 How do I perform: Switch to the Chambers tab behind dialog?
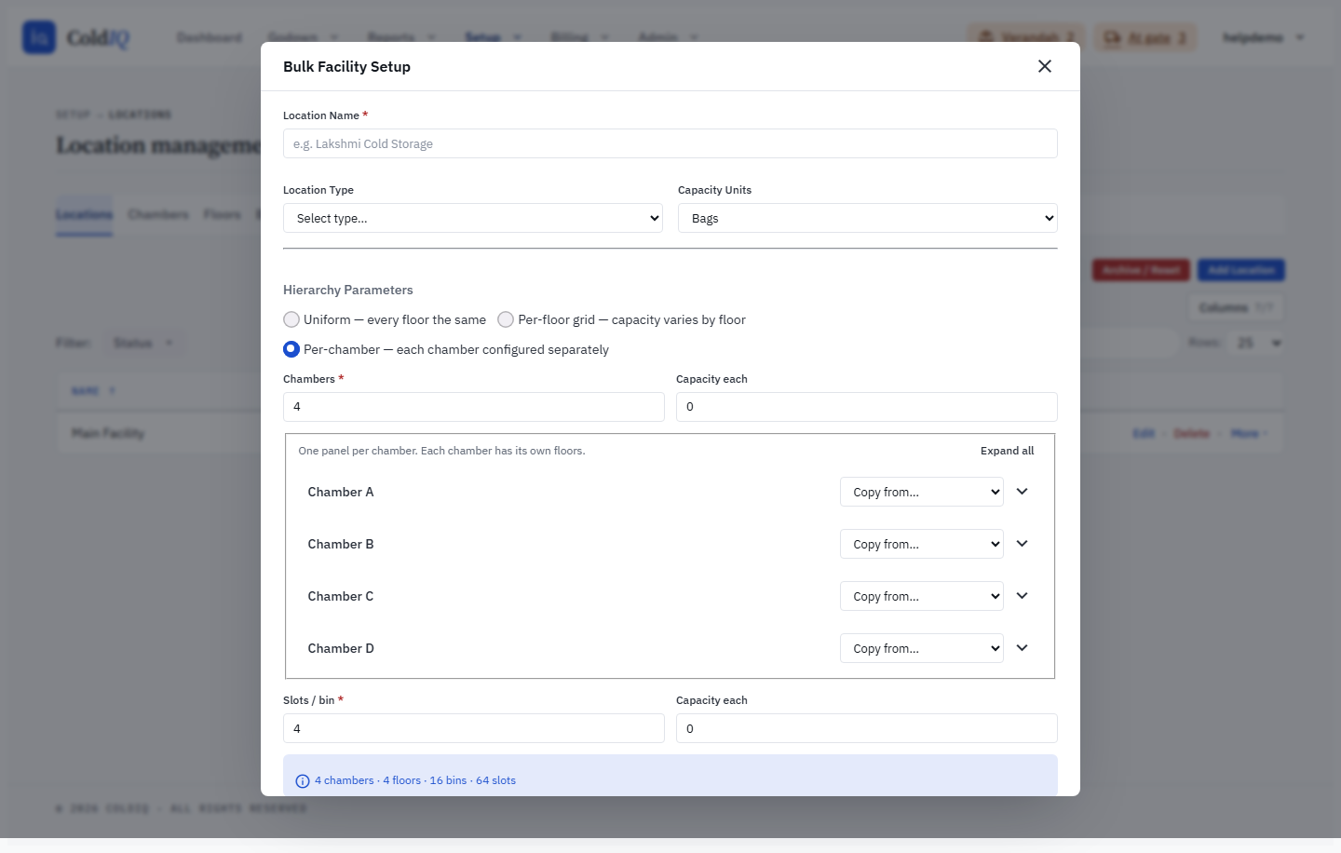[x=158, y=214]
